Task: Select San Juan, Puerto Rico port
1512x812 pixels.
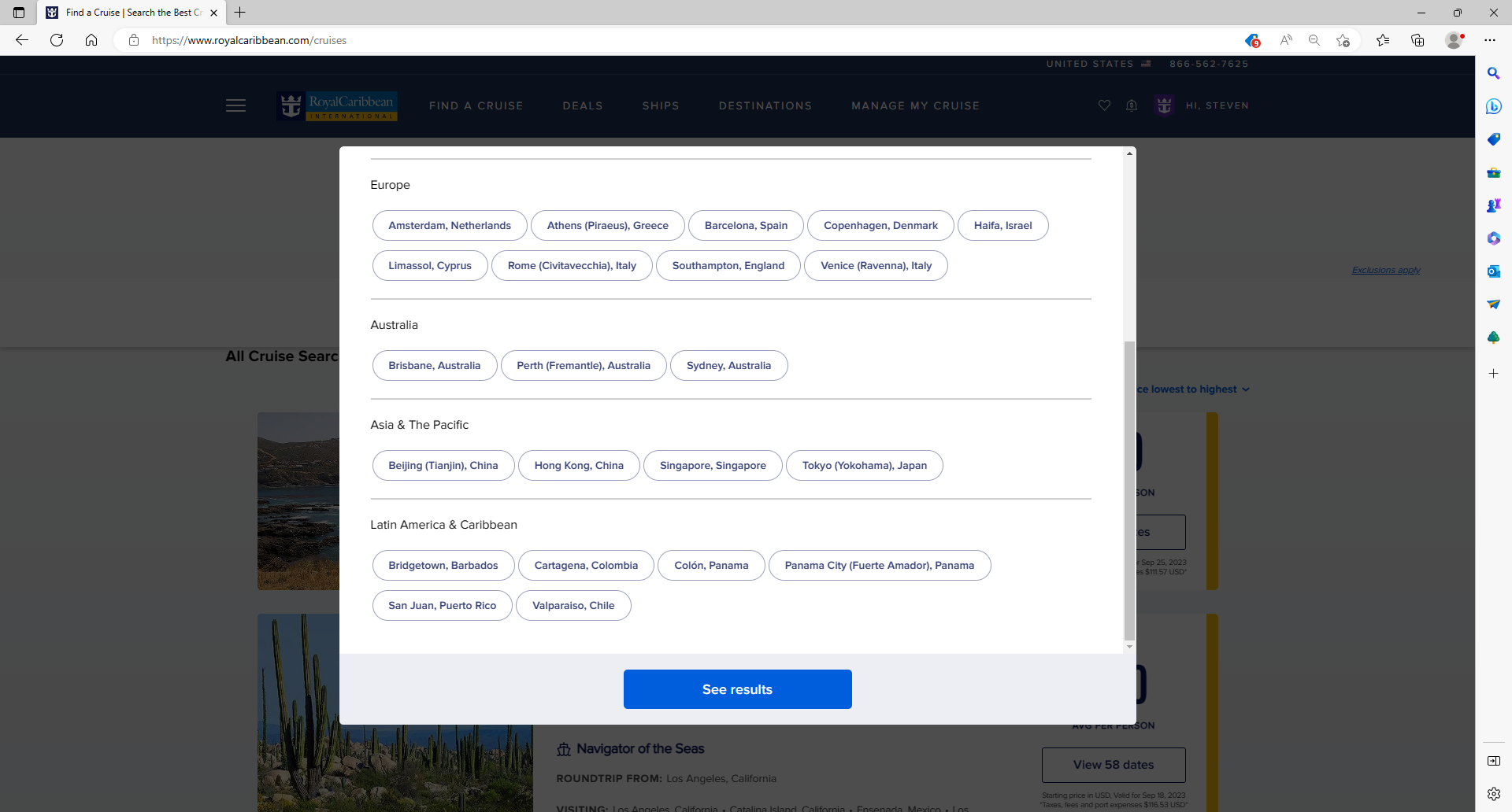Action: (x=443, y=605)
